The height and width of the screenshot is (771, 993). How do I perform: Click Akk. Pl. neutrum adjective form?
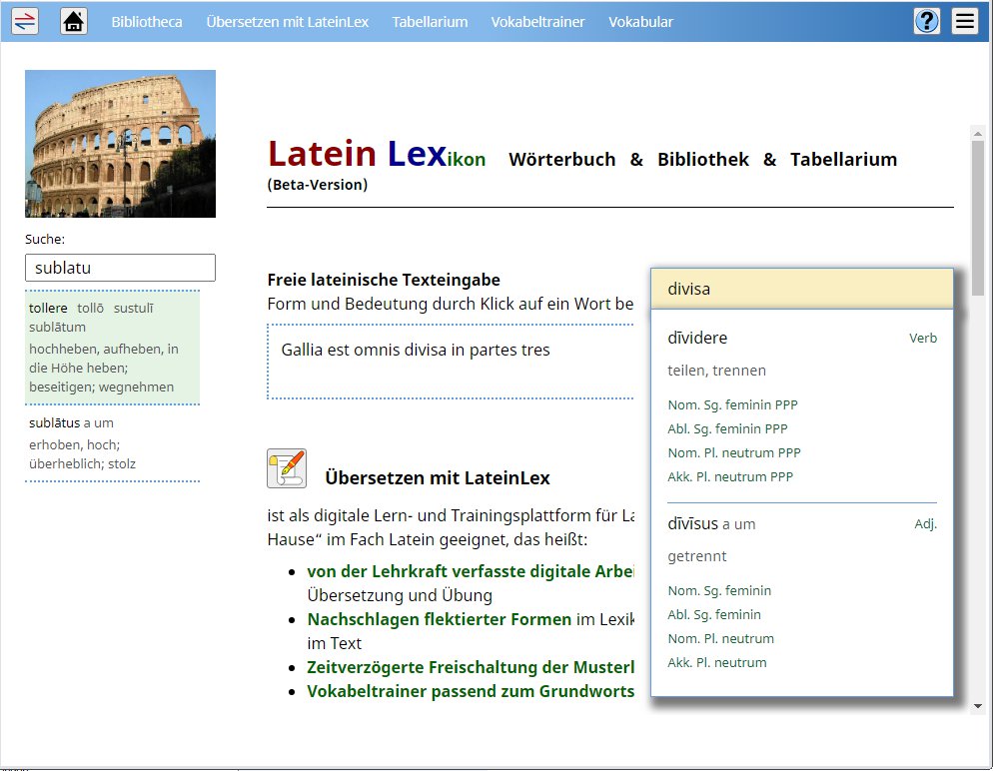pos(717,663)
